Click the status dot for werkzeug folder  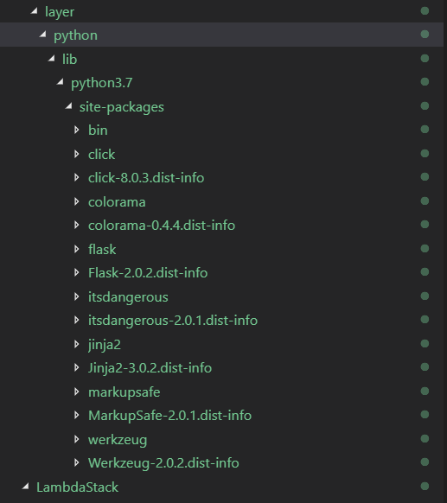pyautogui.click(x=425, y=438)
